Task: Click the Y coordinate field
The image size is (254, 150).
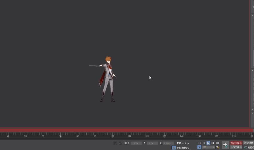Action: pyautogui.click(x=152, y=143)
